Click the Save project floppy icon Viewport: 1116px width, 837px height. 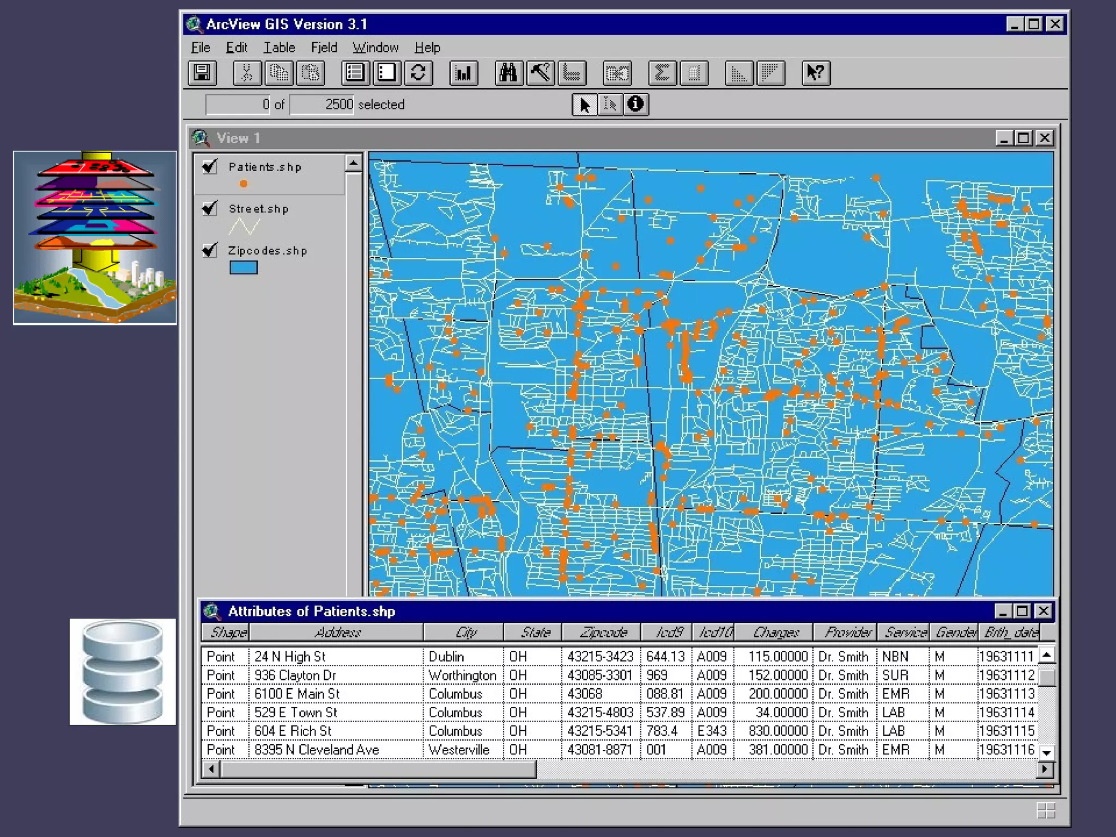click(x=202, y=73)
